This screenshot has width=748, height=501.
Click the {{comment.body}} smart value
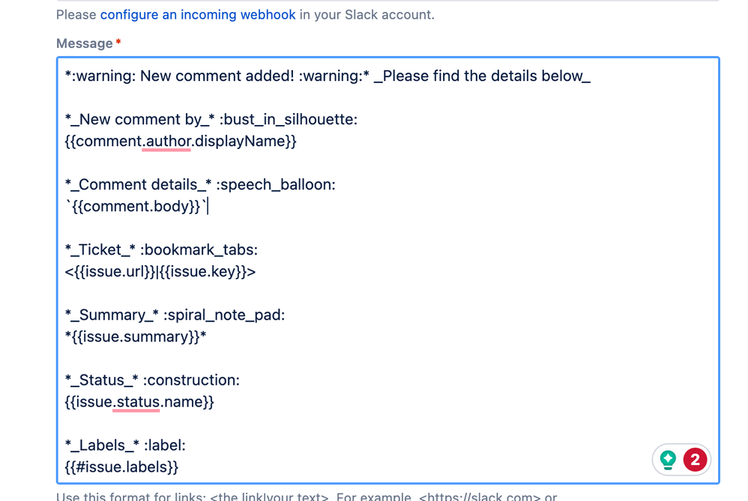(133, 206)
